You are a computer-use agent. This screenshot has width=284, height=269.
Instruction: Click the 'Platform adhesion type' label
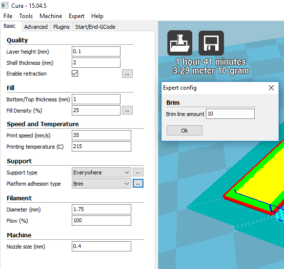point(34,184)
